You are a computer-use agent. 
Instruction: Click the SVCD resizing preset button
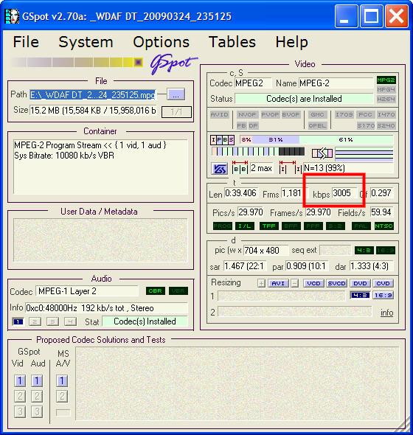coord(336,283)
